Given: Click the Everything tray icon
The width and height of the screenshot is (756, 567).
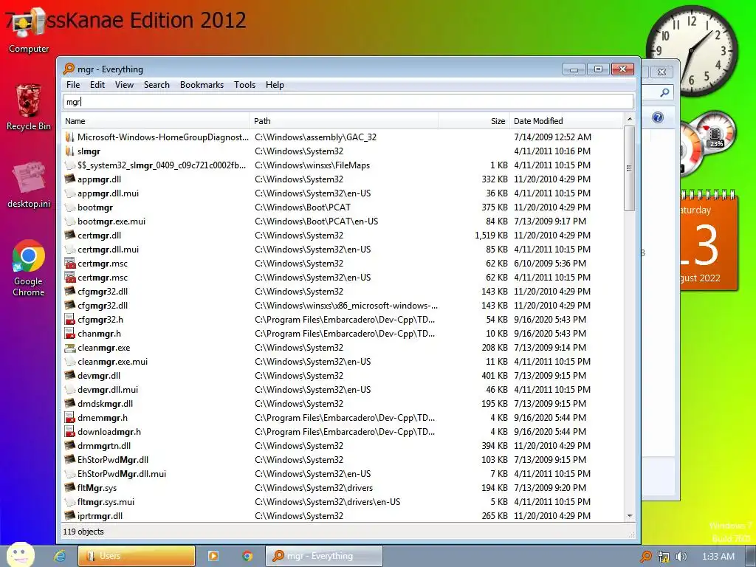Looking at the screenshot, I should pos(645,557).
